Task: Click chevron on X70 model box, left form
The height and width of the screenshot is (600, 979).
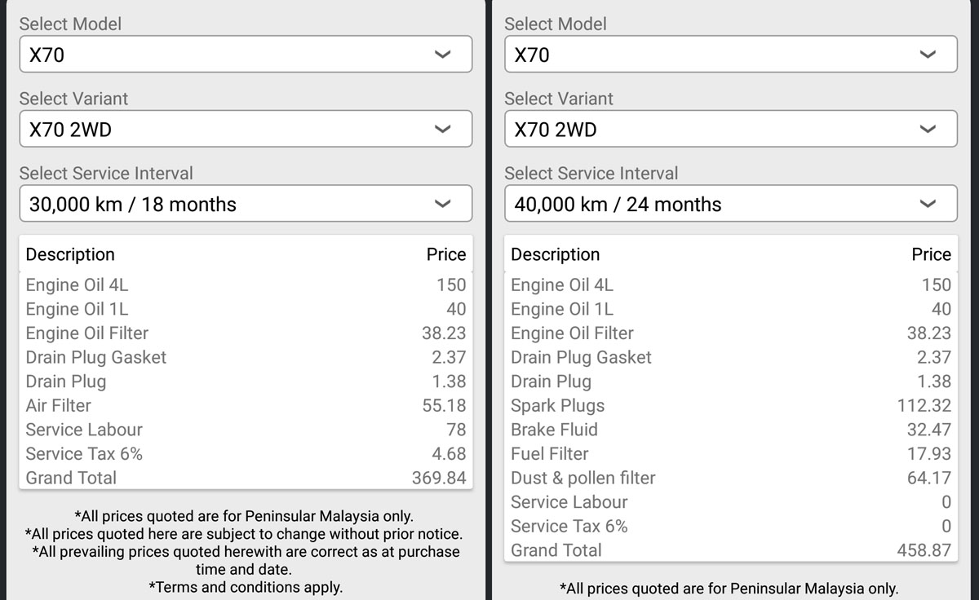Action: click(442, 55)
